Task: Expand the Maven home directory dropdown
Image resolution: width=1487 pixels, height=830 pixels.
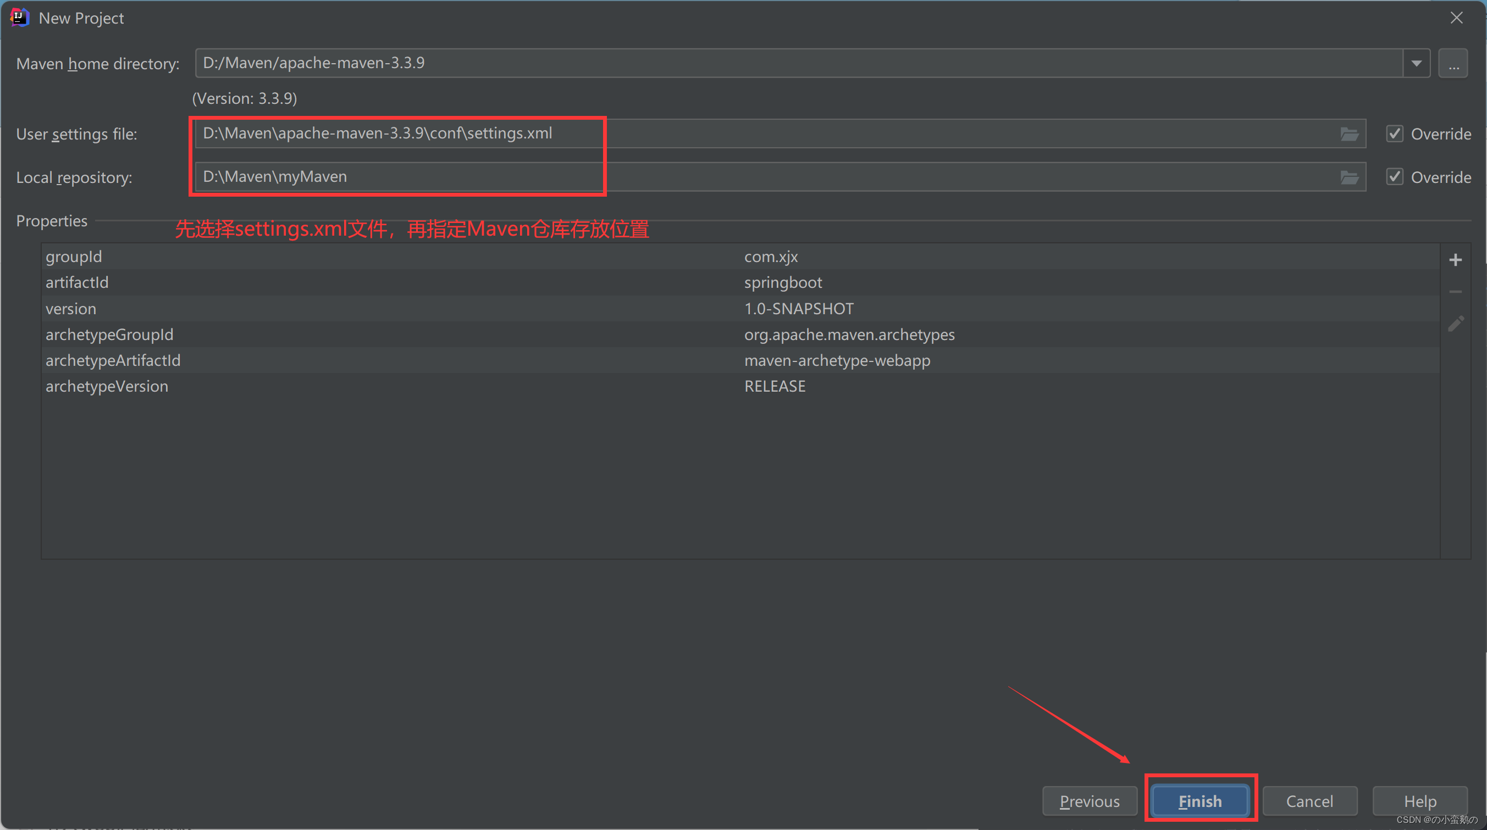Action: point(1416,63)
